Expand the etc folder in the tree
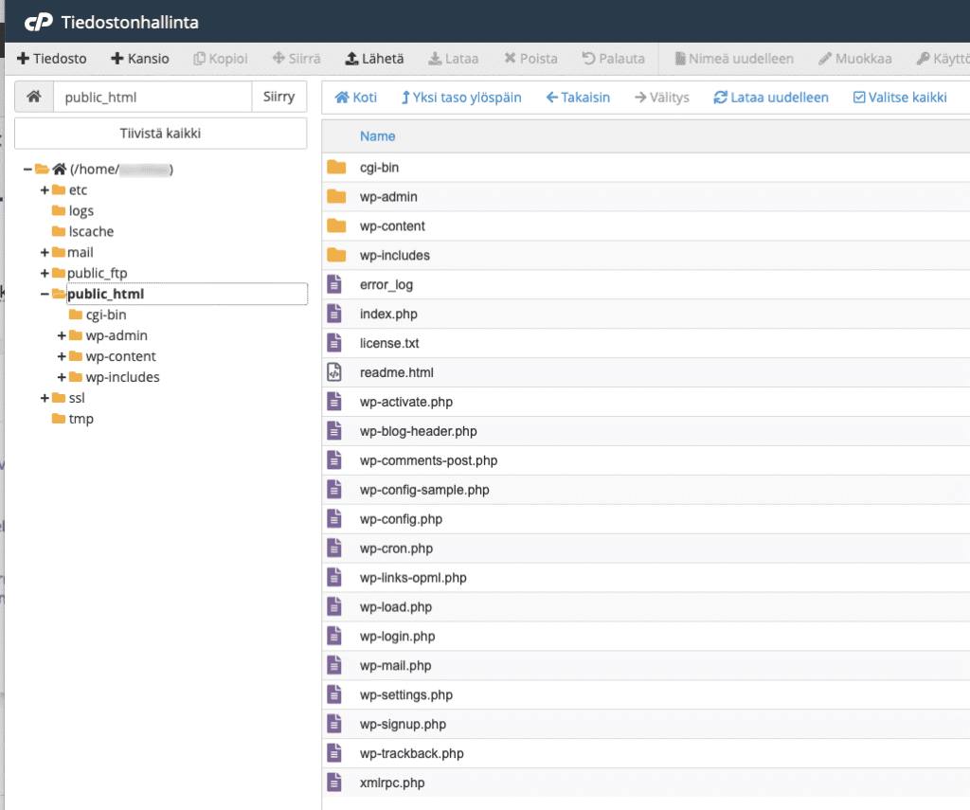970x810 pixels. (45, 190)
